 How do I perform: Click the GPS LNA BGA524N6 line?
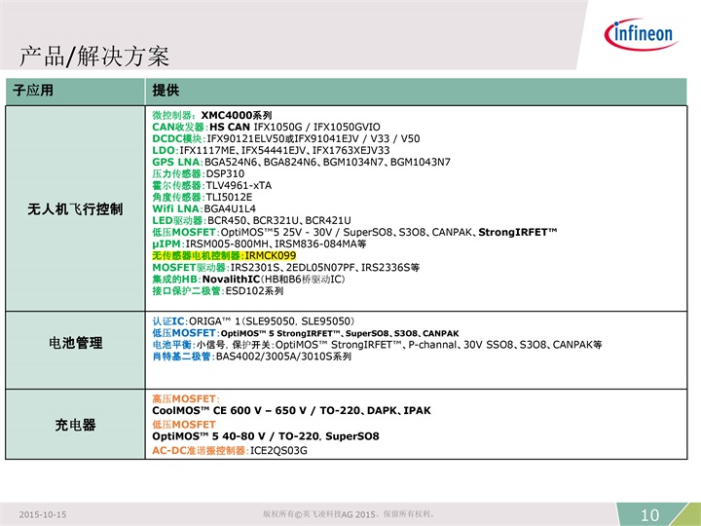click(x=301, y=162)
